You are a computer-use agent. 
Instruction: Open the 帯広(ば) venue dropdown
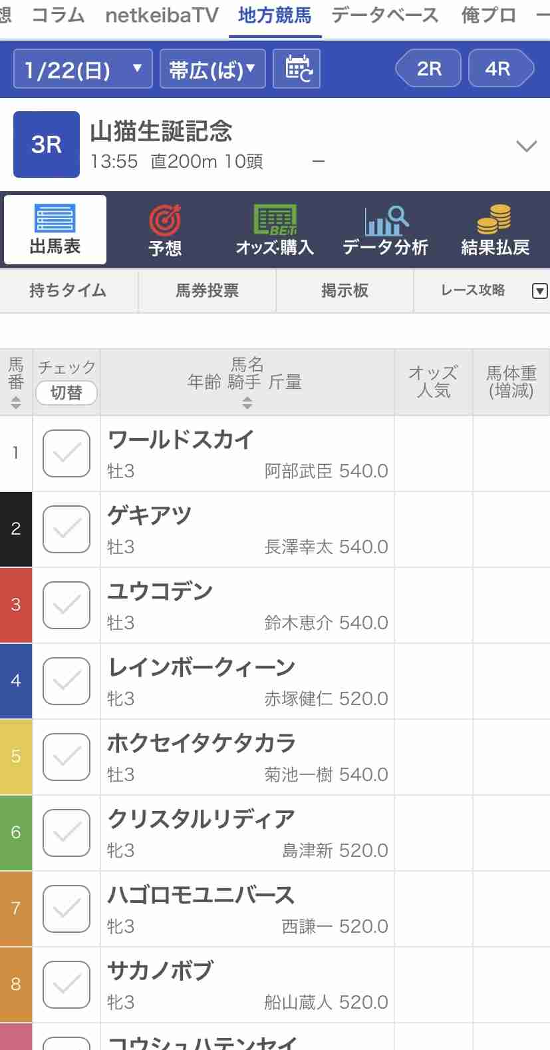(x=213, y=69)
